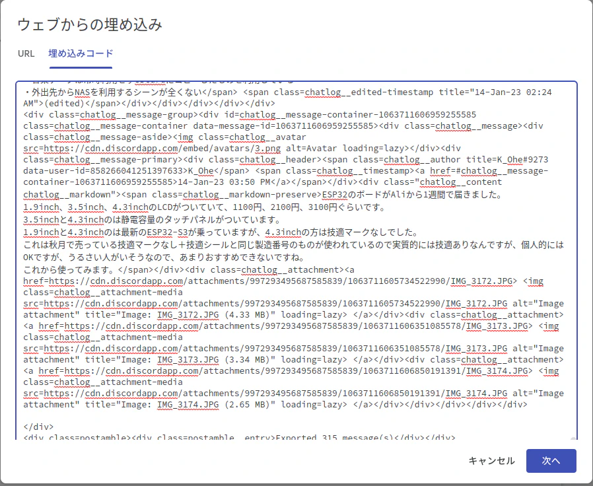Select the 埋め込みコード tab
The height and width of the screenshot is (486, 593).
[81, 53]
